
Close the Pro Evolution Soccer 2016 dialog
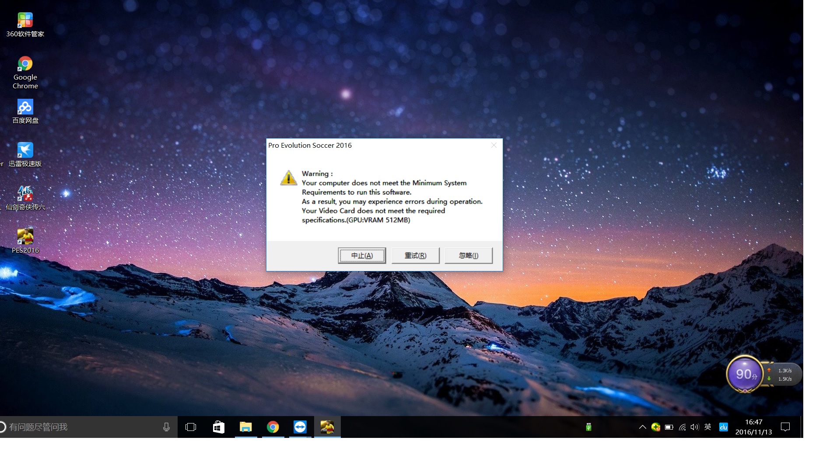point(493,145)
